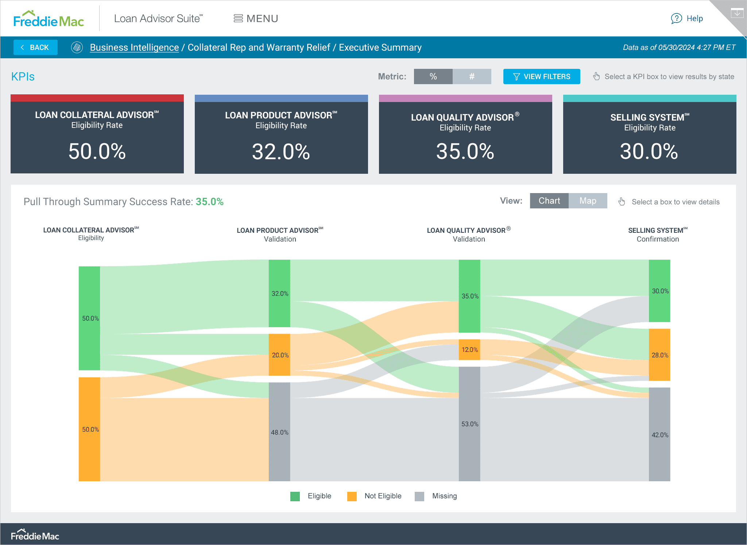
Task: Click the footer Freddie Mac logo
Action: [35, 535]
